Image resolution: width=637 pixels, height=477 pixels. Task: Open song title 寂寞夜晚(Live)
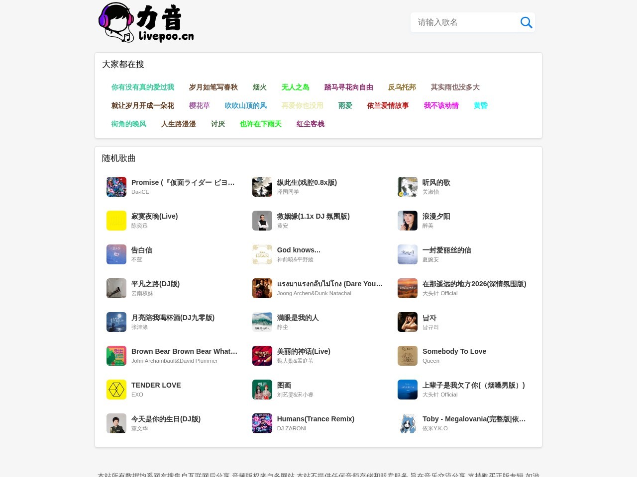pos(154,216)
